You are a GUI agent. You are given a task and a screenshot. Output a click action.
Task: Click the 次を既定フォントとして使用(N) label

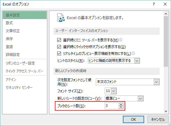pyautogui.click(x=74, y=82)
